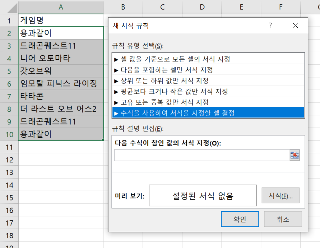
Task: Click the help question mark in dialog
Action: click(270, 26)
